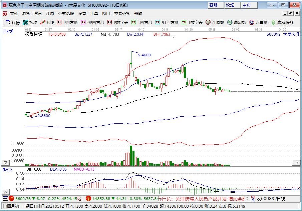302x211 pixels.
Task: Click the Tp=5.9459 channel value
Action: (x=57, y=34)
